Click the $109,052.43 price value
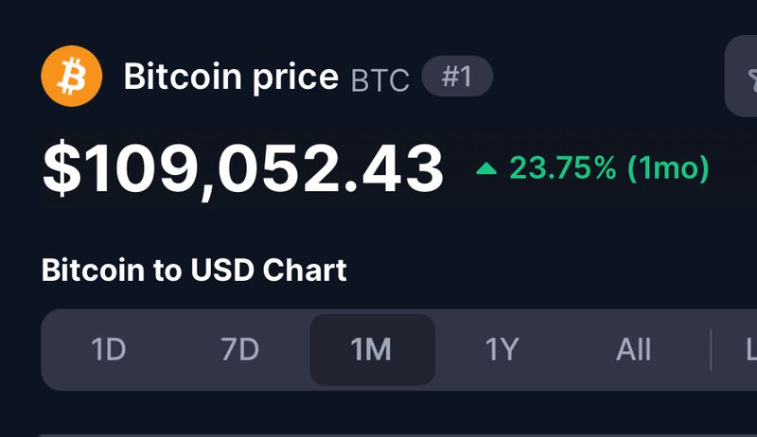The width and height of the screenshot is (757, 437). pos(242,170)
